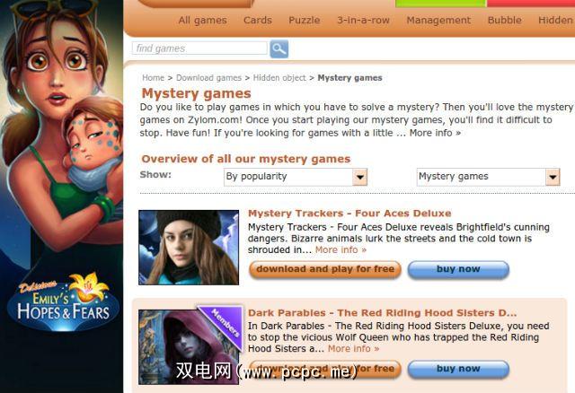Click buy now for Mystery Trackers
The image size is (575, 393).
458,269
